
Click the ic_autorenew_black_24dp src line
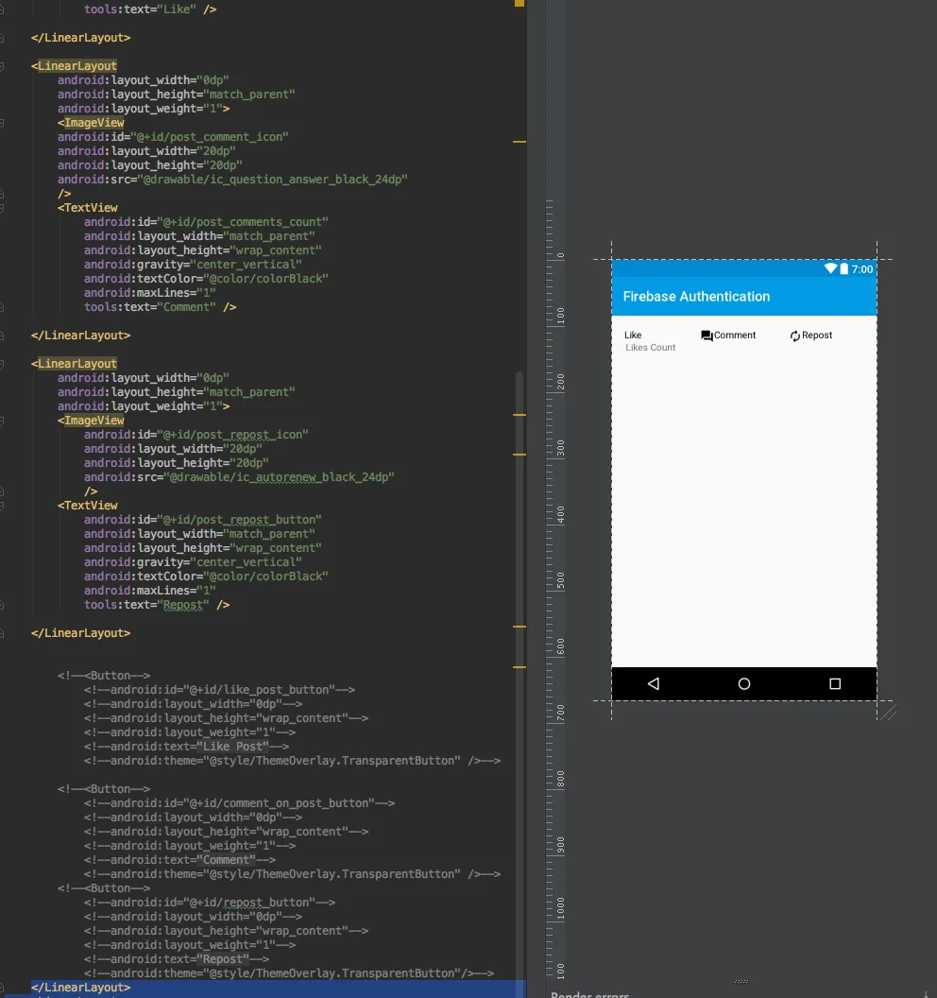pyautogui.click(x=239, y=477)
